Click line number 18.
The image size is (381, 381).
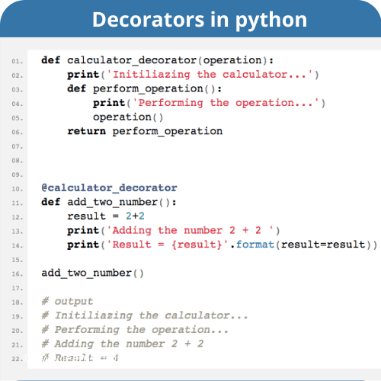pyautogui.click(x=18, y=303)
